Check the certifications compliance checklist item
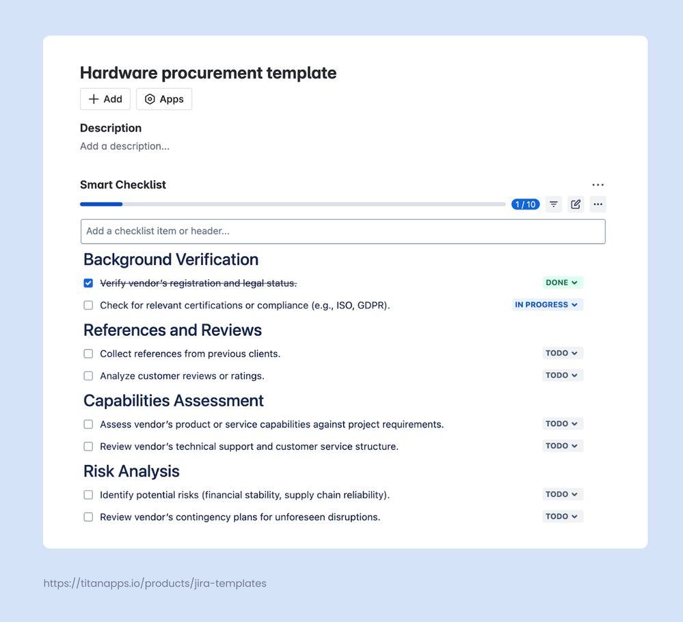 coord(88,305)
